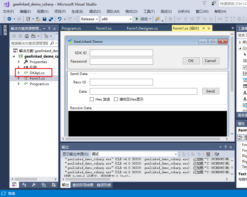Screen dimensions: 247x197
Task: Click the Save All toolbar icon
Action: pyautogui.click(x=51, y=19)
